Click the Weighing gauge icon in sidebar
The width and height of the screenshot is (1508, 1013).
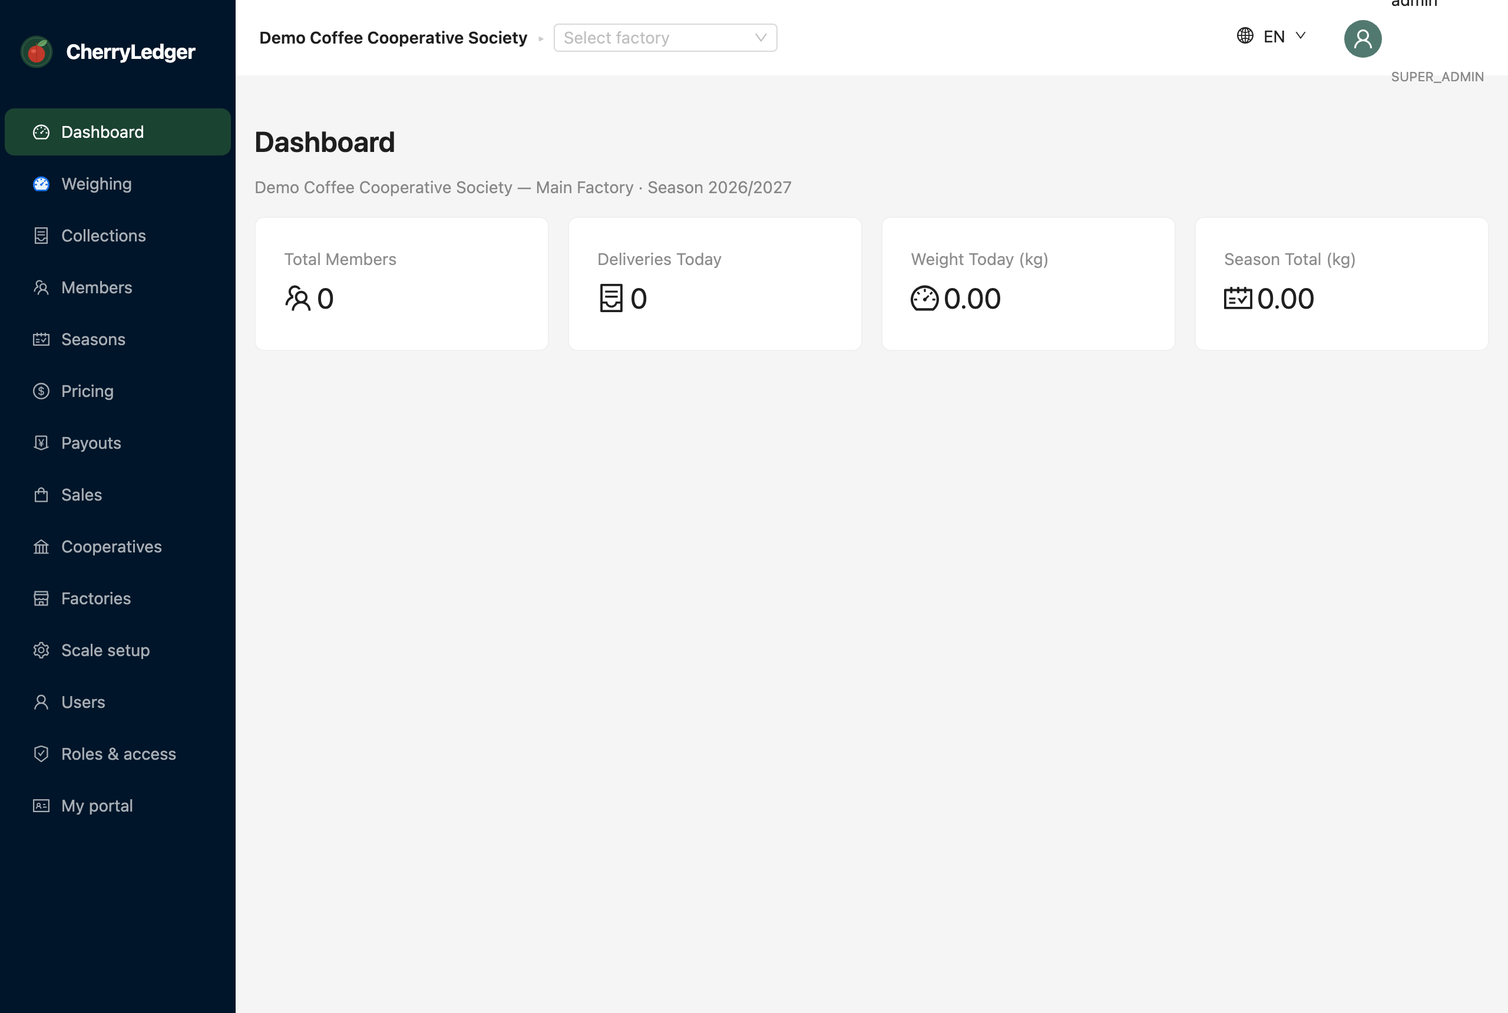(41, 184)
